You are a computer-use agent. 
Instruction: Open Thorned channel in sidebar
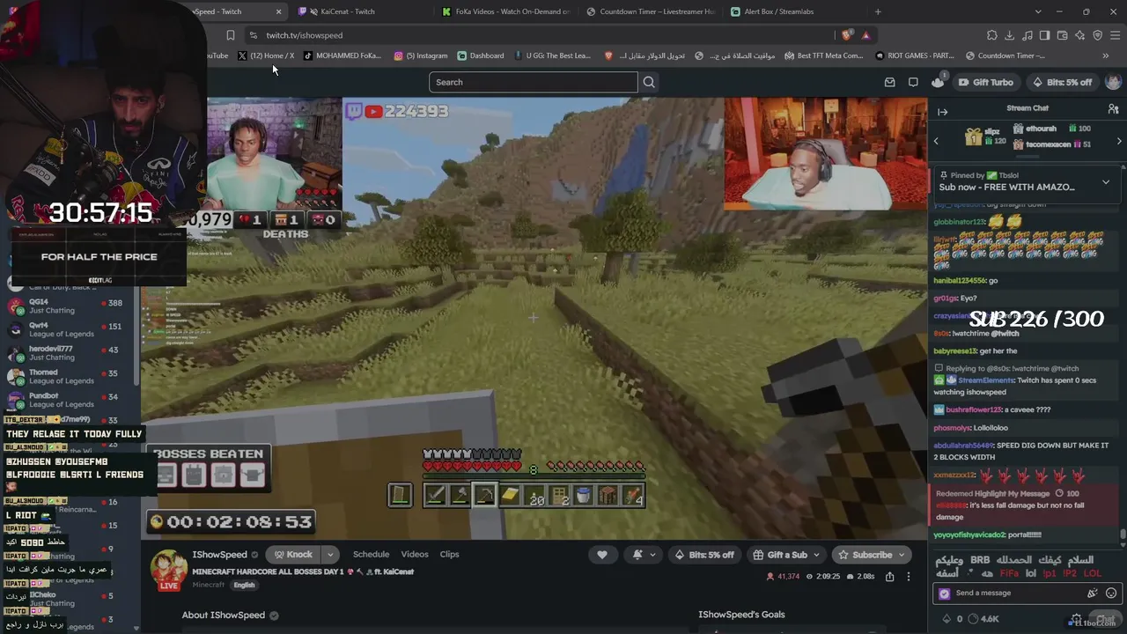65,376
